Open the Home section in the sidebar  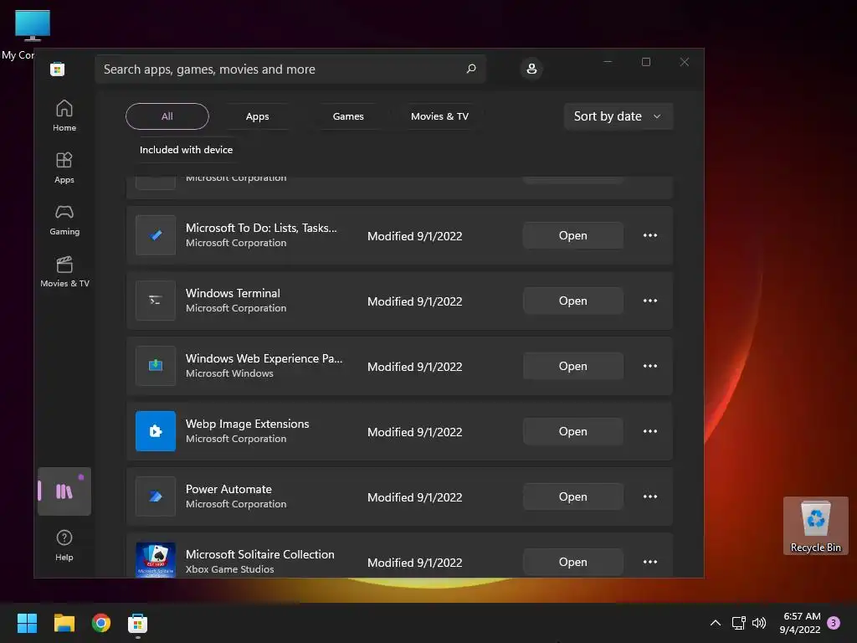coord(64,116)
